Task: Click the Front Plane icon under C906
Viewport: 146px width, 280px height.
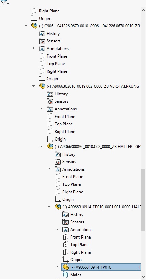Action: [42, 56]
